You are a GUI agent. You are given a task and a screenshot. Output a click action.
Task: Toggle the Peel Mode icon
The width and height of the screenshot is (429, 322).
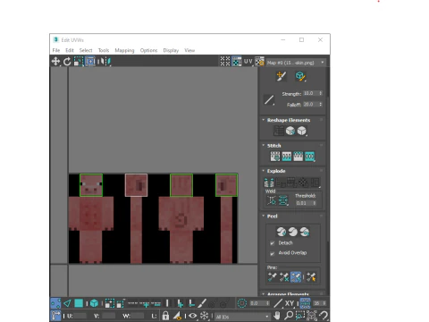point(293,232)
